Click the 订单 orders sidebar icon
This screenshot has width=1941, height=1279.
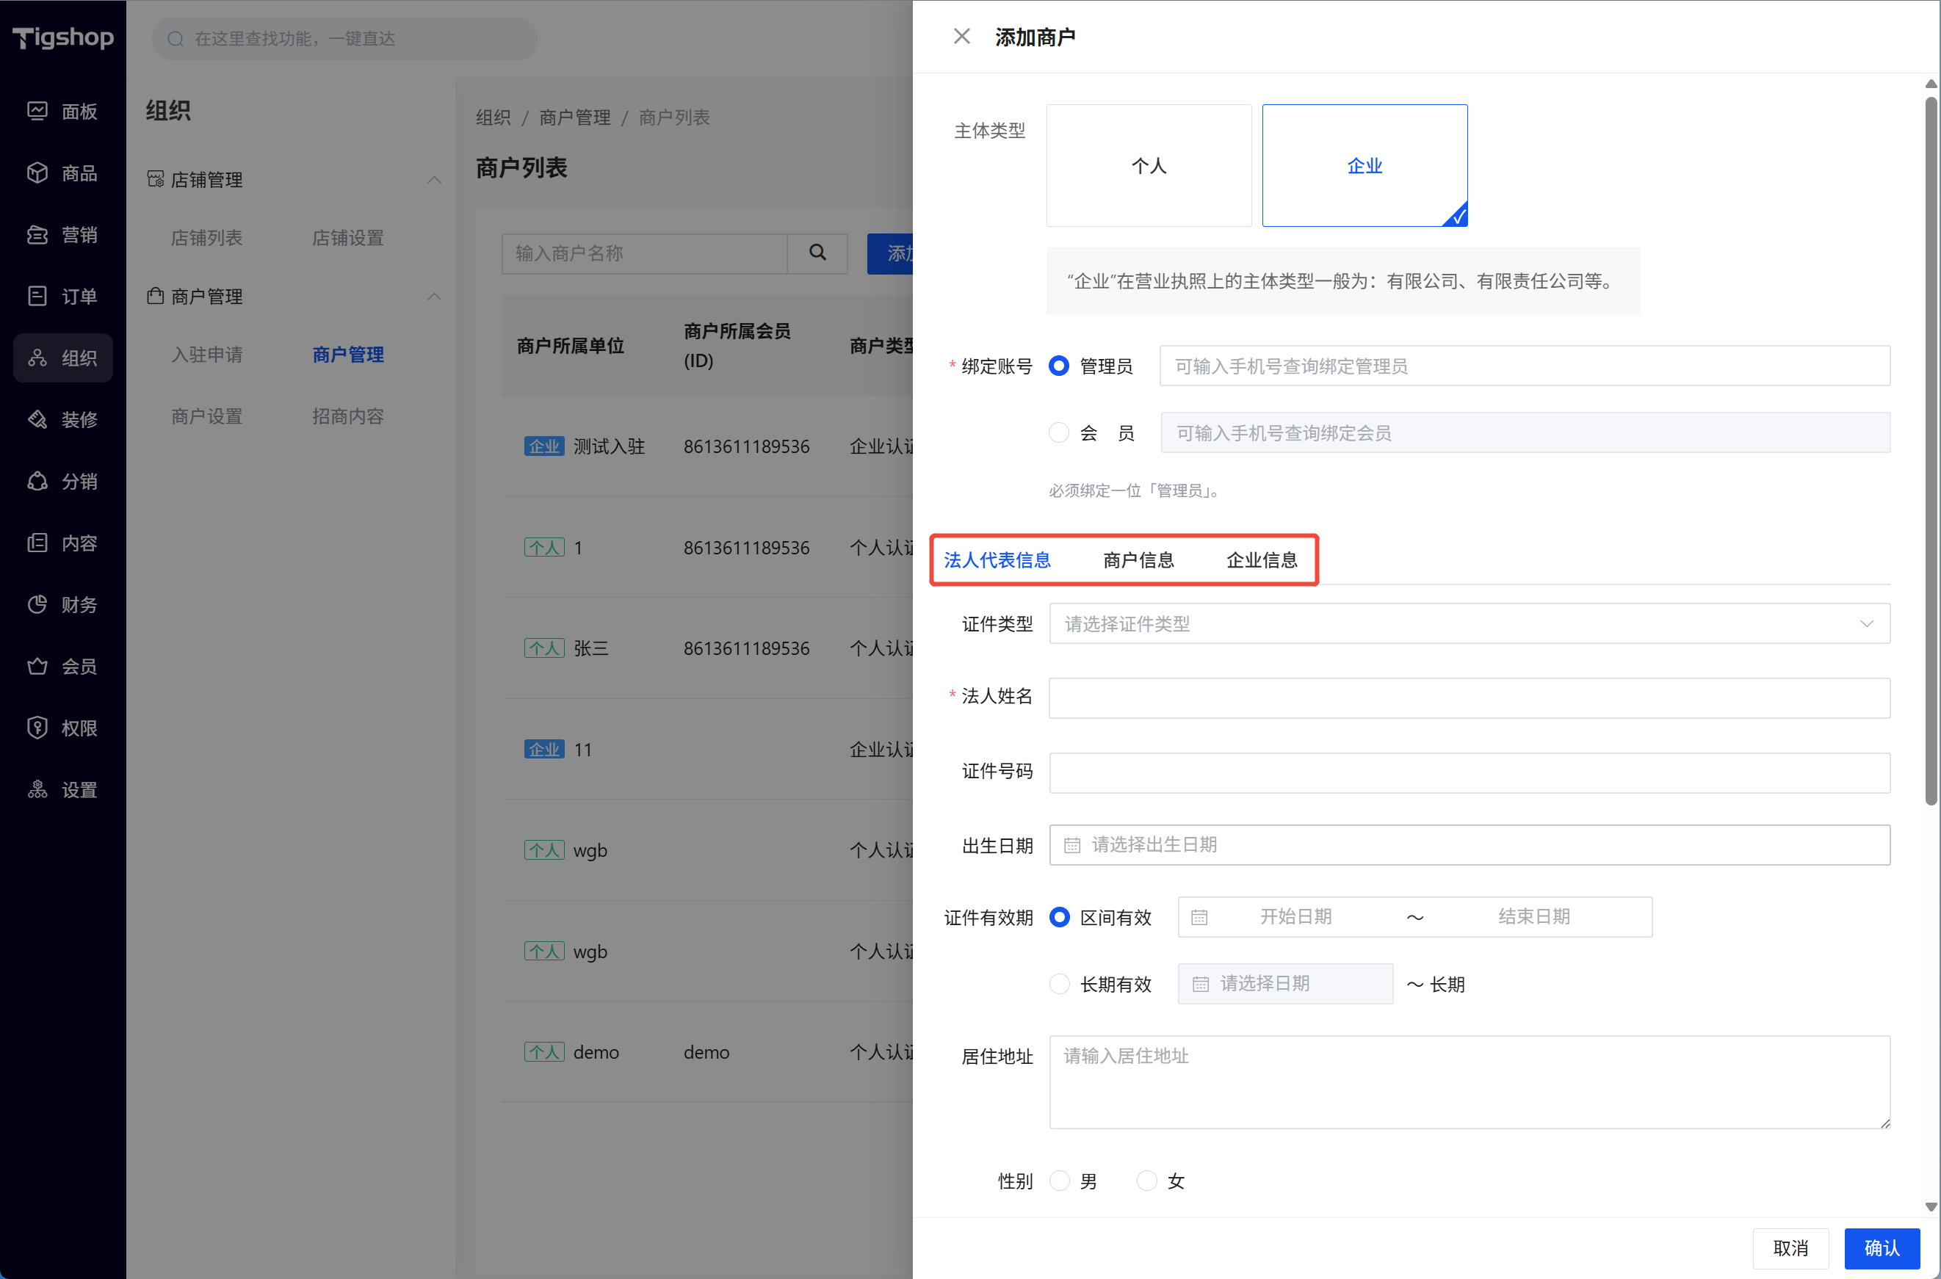[37, 296]
